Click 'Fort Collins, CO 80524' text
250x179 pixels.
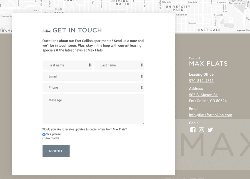click(208, 101)
